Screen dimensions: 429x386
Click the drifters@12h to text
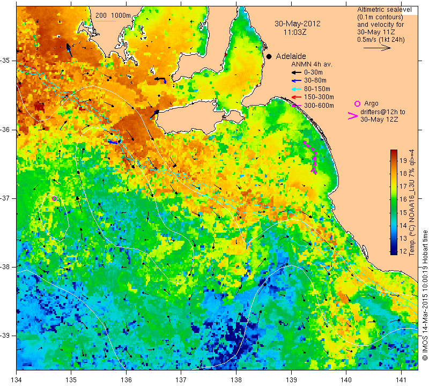[x=383, y=112]
